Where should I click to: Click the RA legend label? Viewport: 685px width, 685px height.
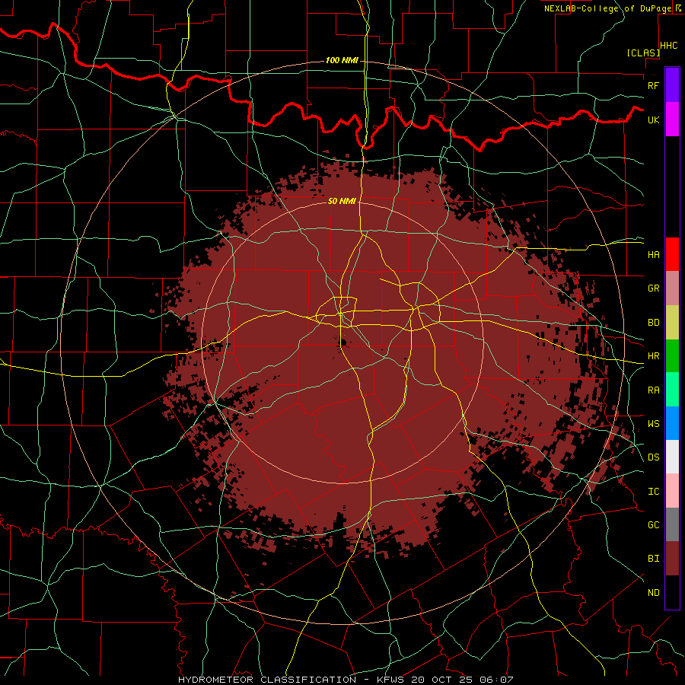(653, 390)
